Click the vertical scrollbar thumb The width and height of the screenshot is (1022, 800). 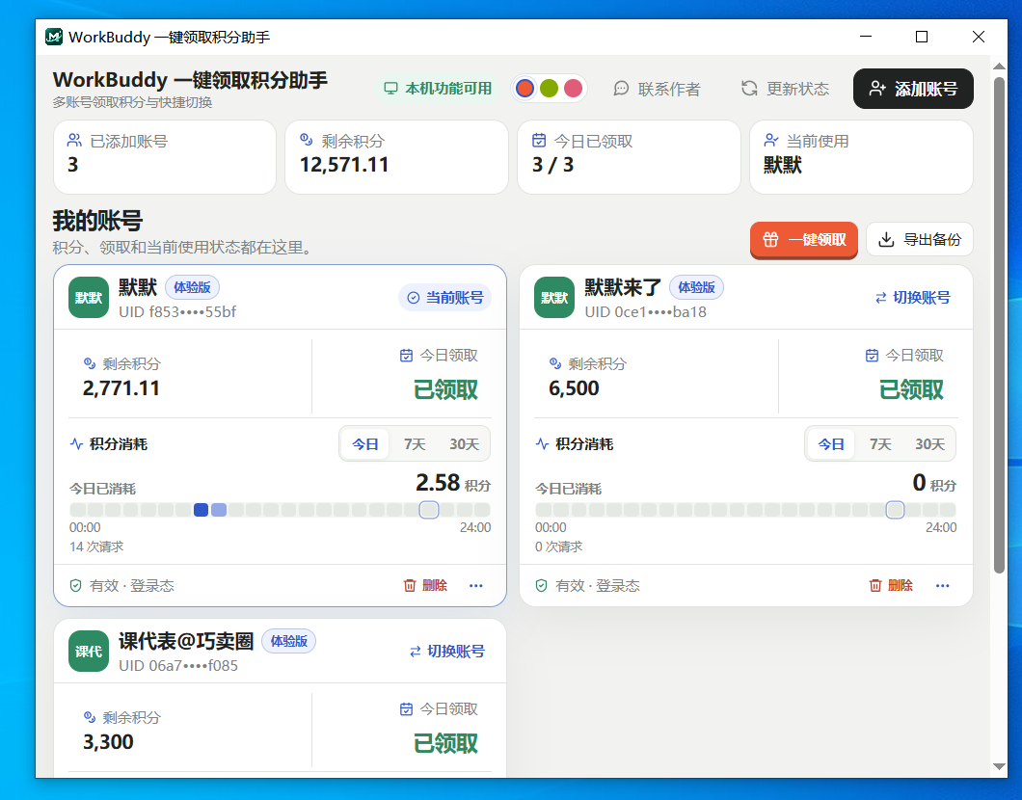coord(999,325)
